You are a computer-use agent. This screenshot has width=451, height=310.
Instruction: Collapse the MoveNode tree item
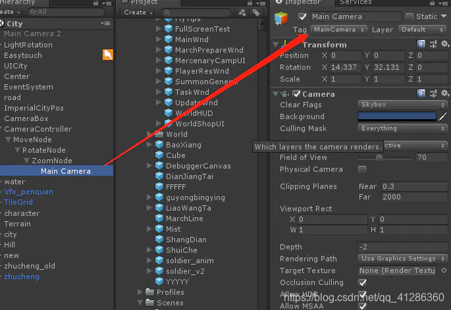point(8,140)
